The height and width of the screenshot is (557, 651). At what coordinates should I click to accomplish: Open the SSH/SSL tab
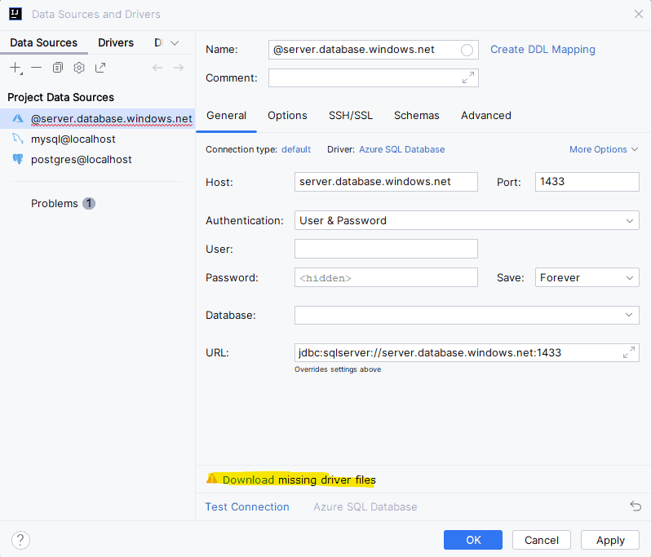[x=351, y=115]
